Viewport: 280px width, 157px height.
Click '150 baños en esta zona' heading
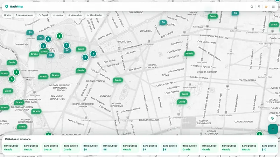18,139
